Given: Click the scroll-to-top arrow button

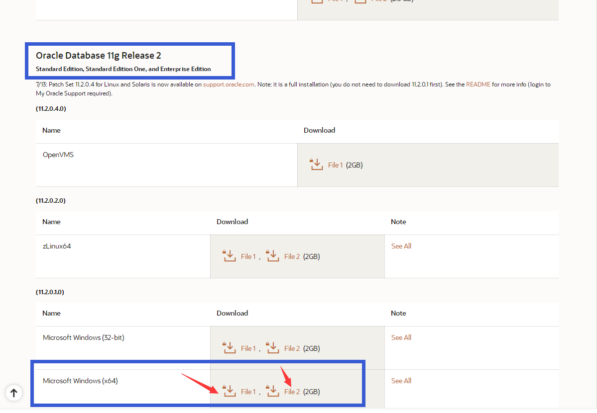Looking at the screenshot, I should click(14, 393).
